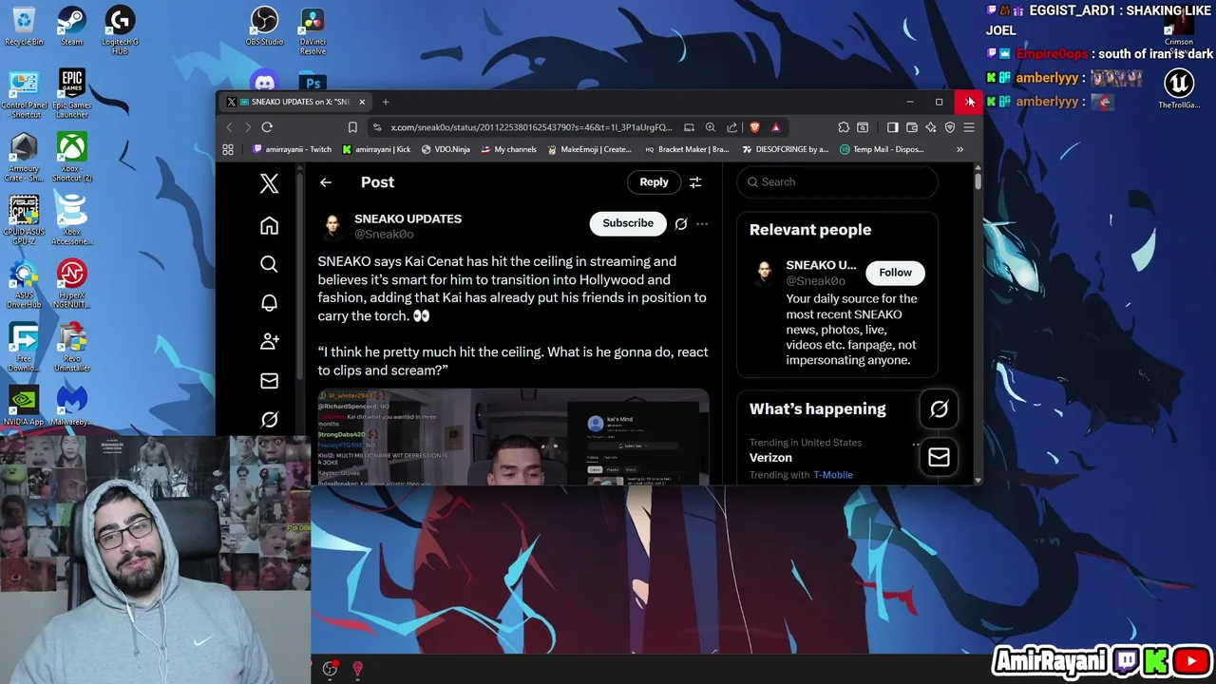Open Bracket Maker bookmark
The image size is (1216, 684).
click(x=687, y=149)
